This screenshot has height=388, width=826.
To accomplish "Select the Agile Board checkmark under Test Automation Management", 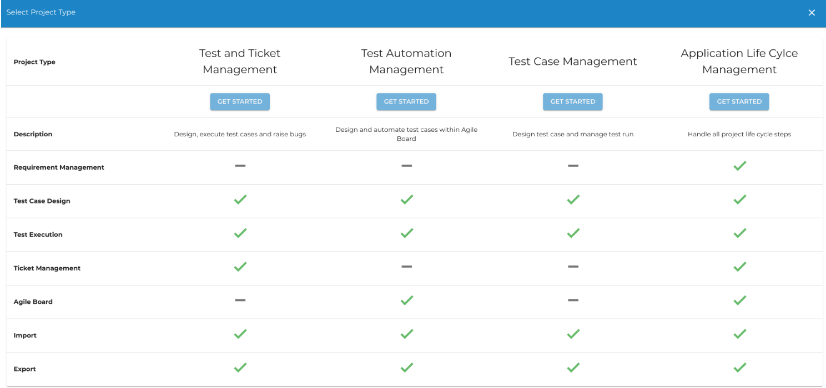I will tap(406, 300).
